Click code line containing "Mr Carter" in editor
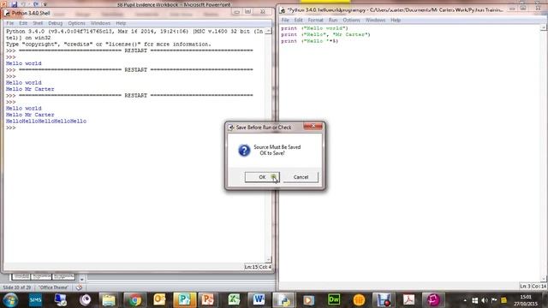This screenshot has height=308, width=548. pyautogui.click(x=325, y=34)
